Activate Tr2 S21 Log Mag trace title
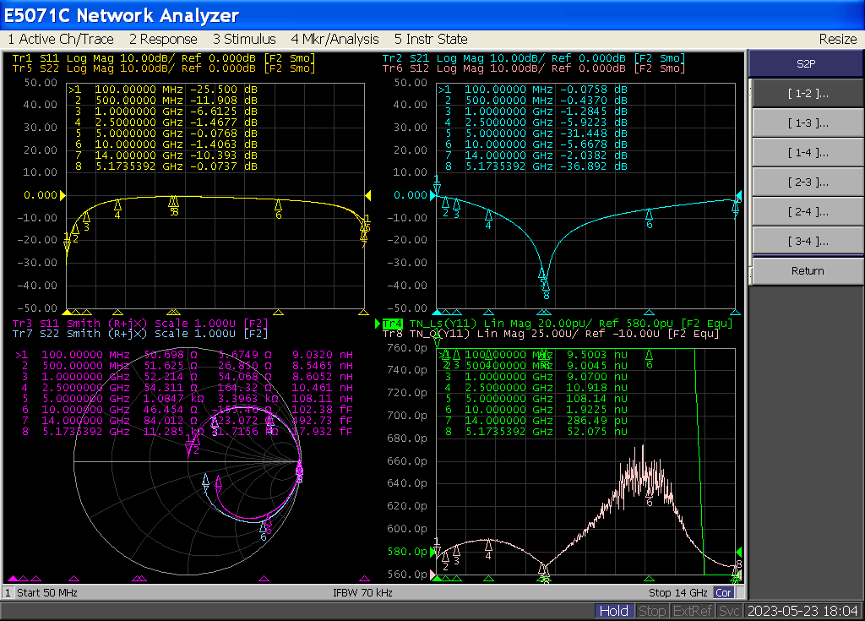Viewport: 865px width, 621px height. pos(534,58)
